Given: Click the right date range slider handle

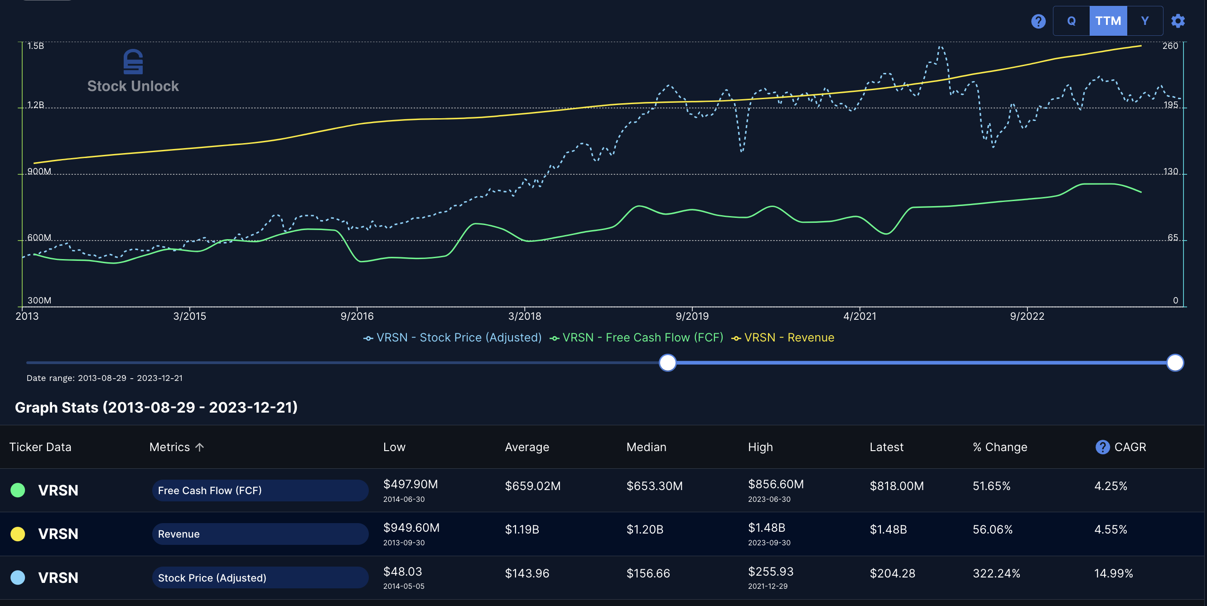Looking at the screenshot, I should pyautogui.click(x=1175, y=362).
